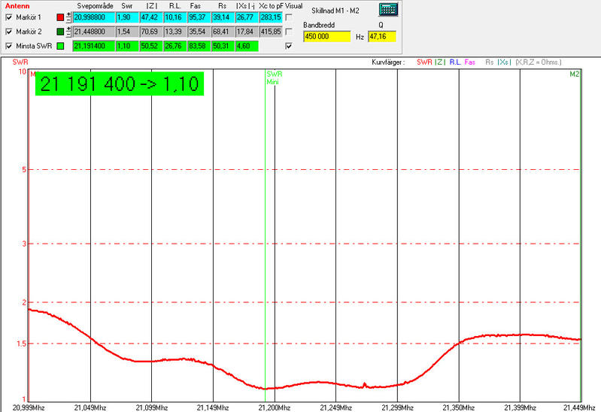
Task: Enable Visual checkbox in Markör 2 row
Action: pyautogui.click(x=289, y=32)
